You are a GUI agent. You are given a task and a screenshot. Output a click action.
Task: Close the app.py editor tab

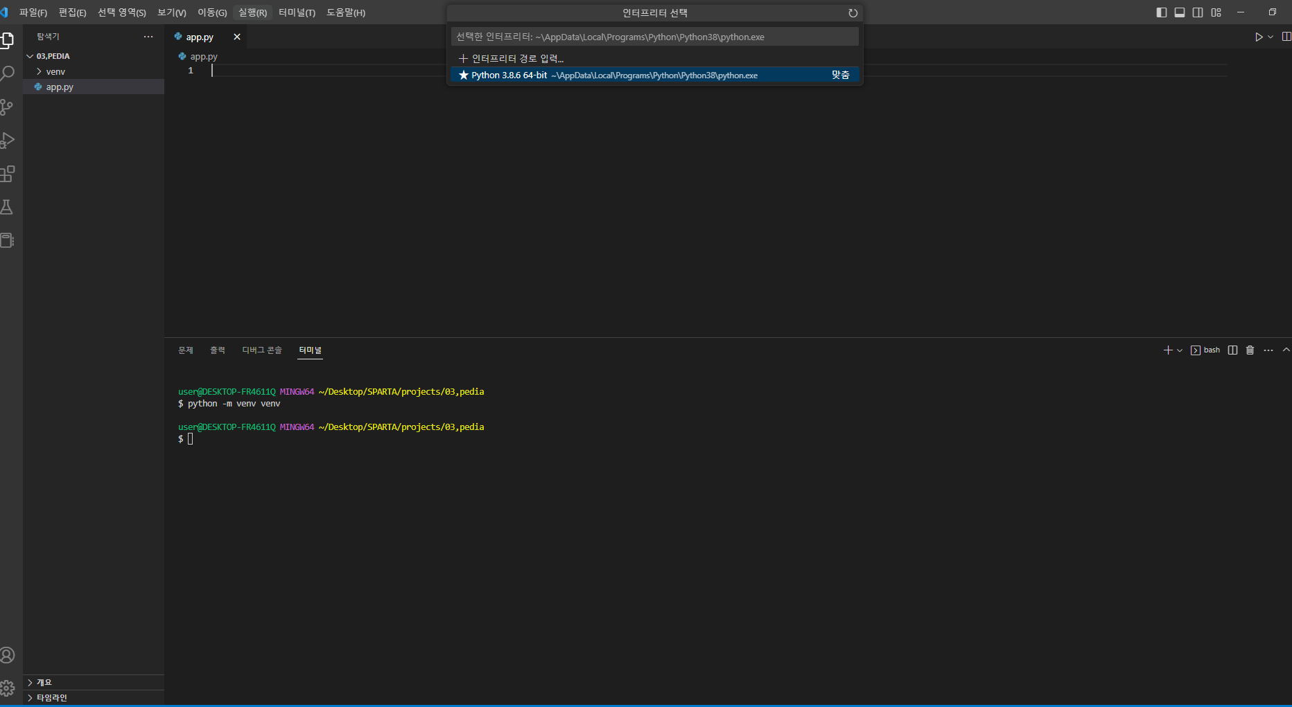(237, 37)
